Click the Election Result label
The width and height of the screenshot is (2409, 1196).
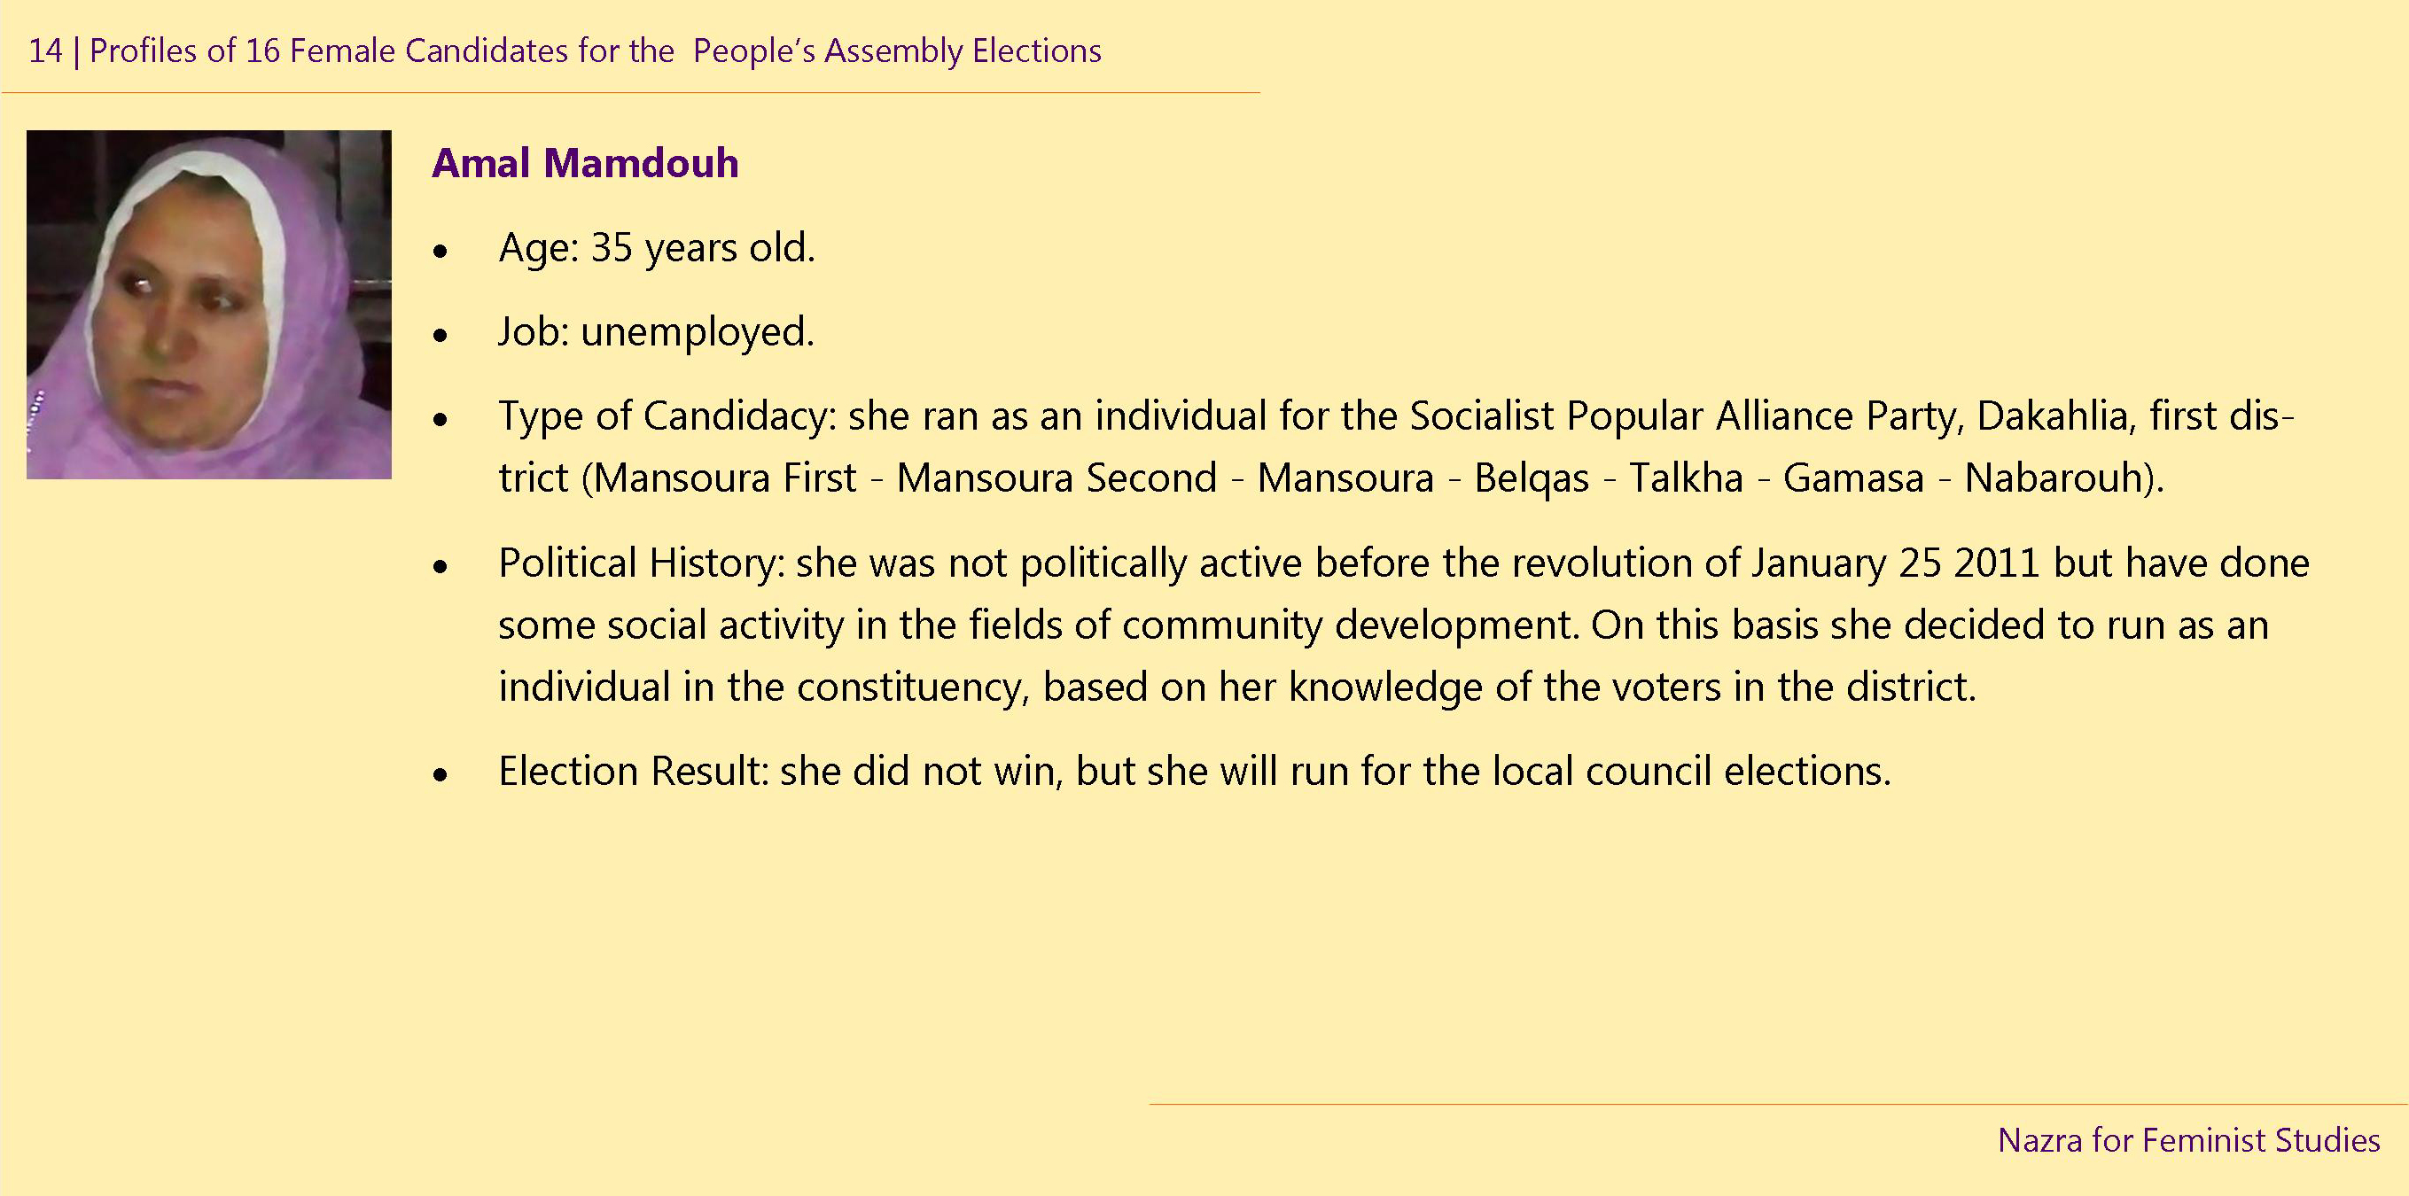pyautogui.click(x=633, y=773)
